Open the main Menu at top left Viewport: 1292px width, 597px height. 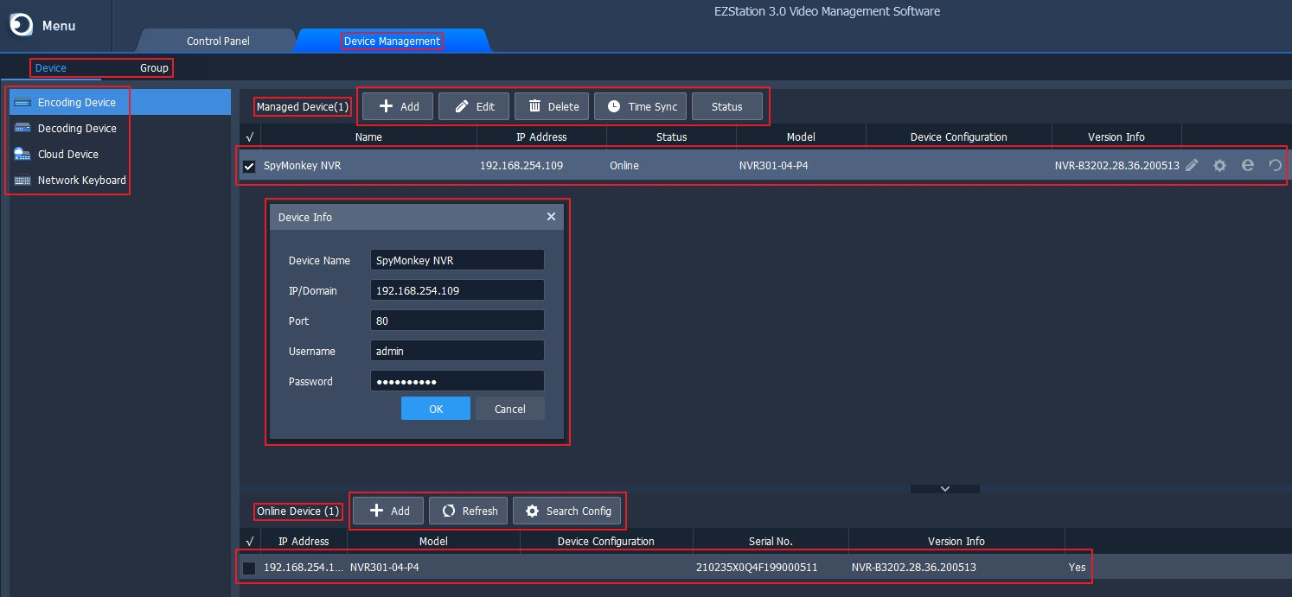[43, 26]
